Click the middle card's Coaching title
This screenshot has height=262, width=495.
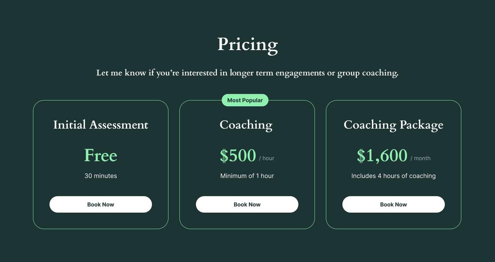(x=246, y=125)
